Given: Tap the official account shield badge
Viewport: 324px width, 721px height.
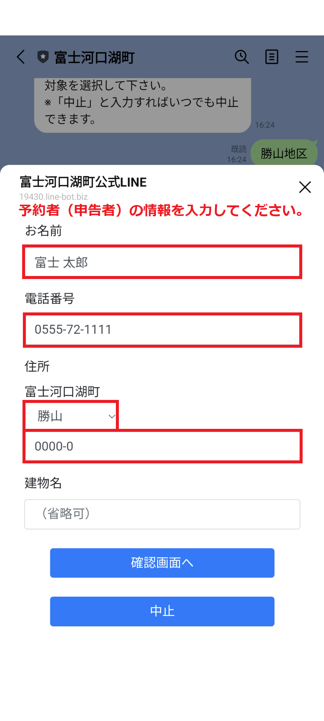Looking at the screenshot, I should coord(43,57).
